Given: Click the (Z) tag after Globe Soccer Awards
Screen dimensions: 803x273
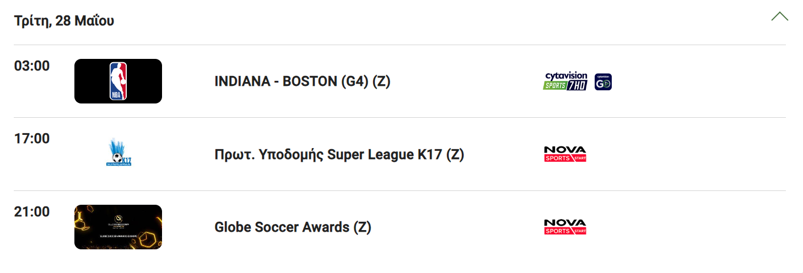Looking at the screenshot, I should [362, 227].
